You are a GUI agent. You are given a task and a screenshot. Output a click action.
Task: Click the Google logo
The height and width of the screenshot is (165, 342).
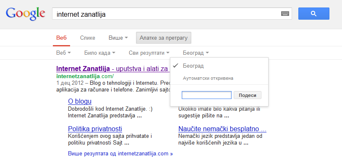[26, 14]
